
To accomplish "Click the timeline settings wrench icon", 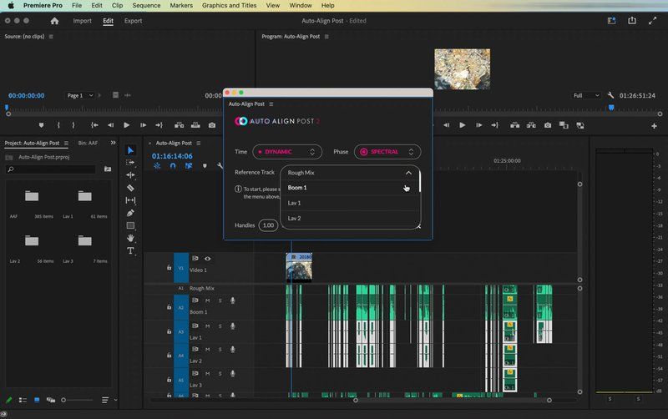I will (x=220, y=165).
